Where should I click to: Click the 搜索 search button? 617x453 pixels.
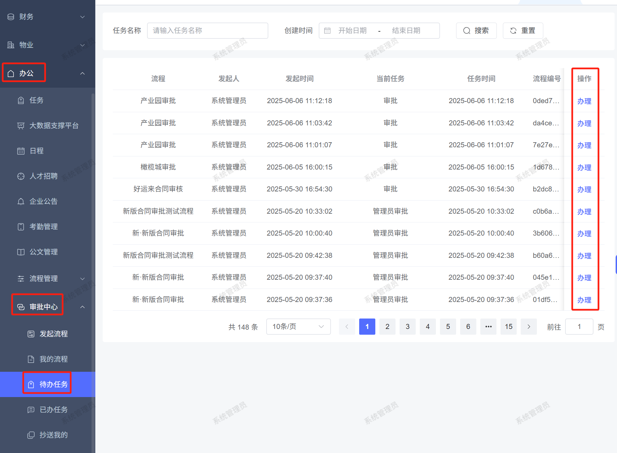(x=476, y=31)
